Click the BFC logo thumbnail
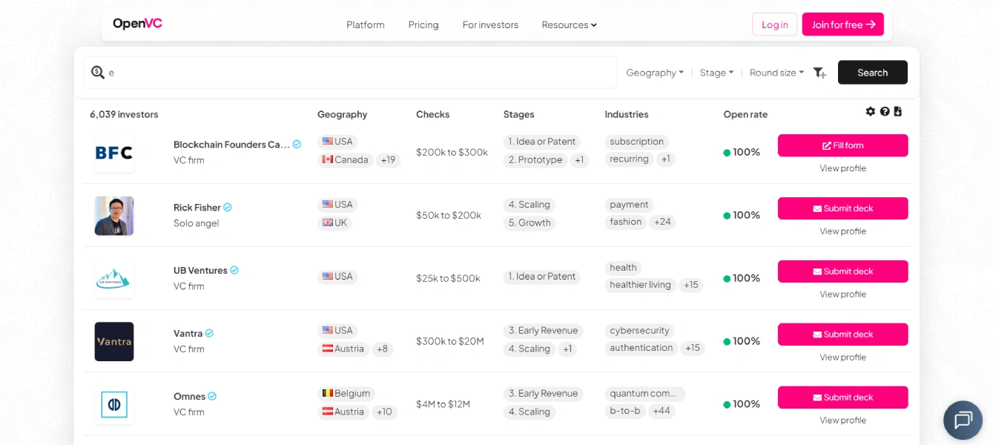 click(x=114, y=153)
